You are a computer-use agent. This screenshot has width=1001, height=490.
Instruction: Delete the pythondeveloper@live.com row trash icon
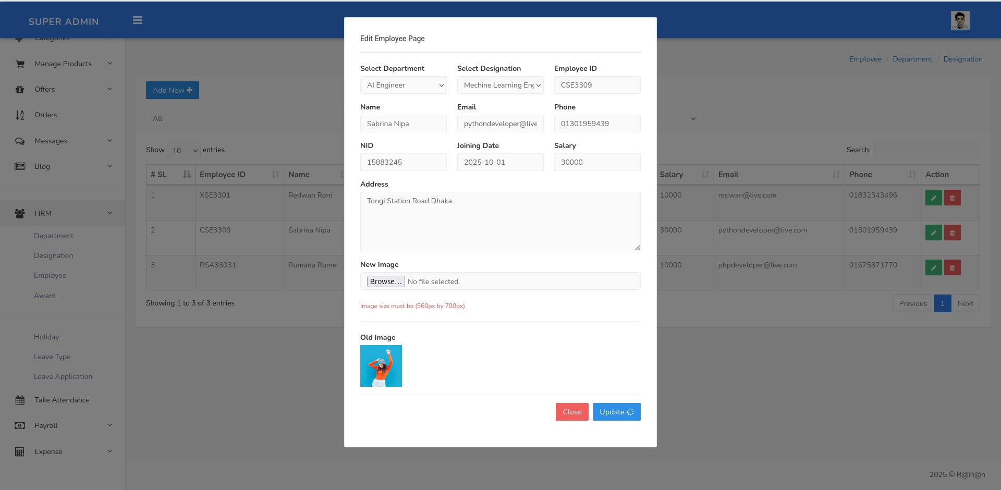coord(952,232)
